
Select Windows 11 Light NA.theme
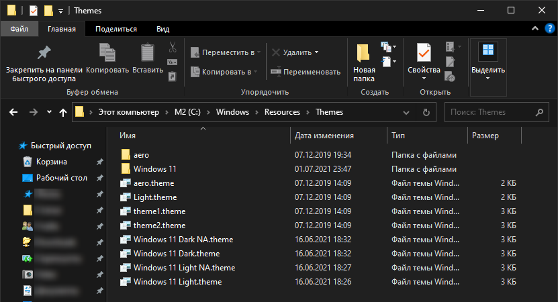pos(177,268)
